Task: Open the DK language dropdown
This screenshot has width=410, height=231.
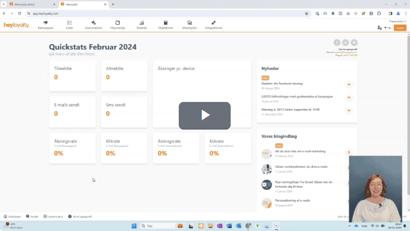Action: coord(388,28)
